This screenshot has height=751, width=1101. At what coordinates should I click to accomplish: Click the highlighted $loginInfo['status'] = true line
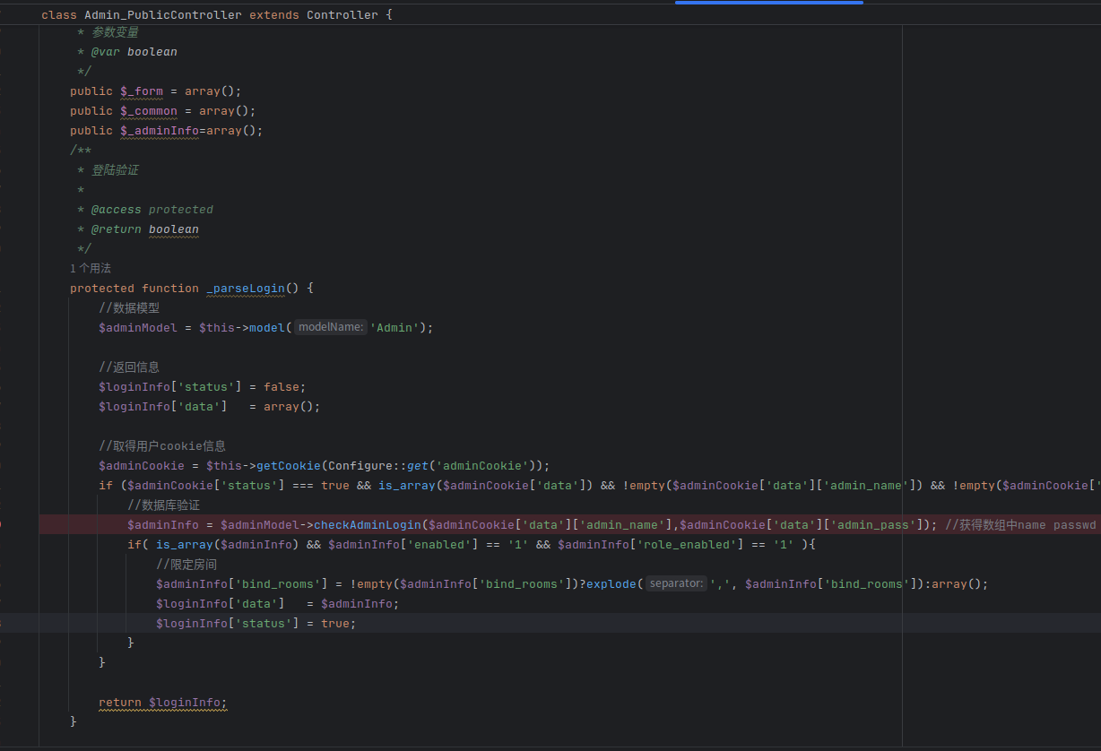click(256, 624)
